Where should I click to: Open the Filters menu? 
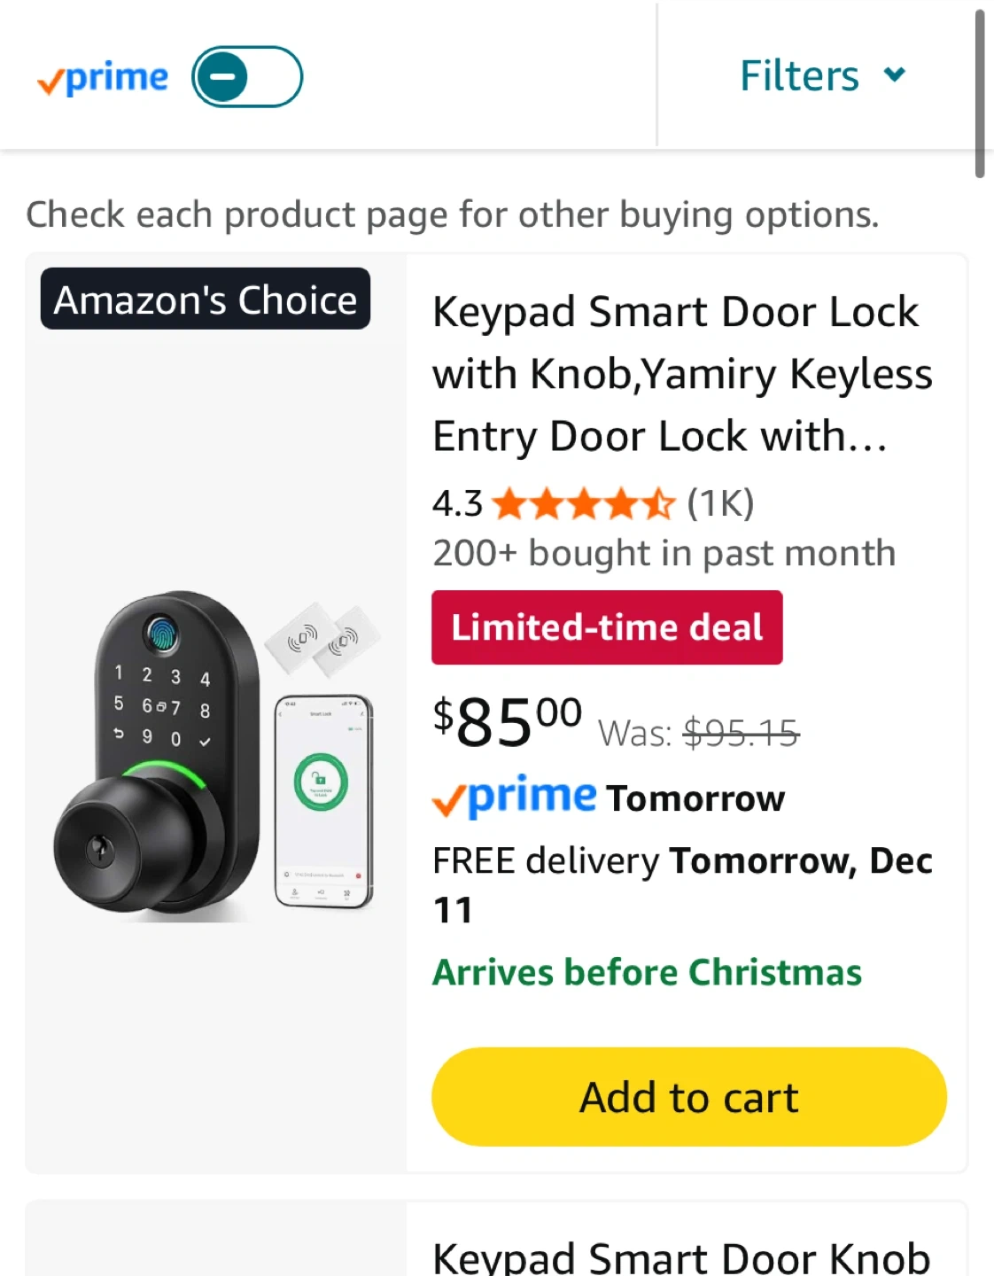[799, 76]
